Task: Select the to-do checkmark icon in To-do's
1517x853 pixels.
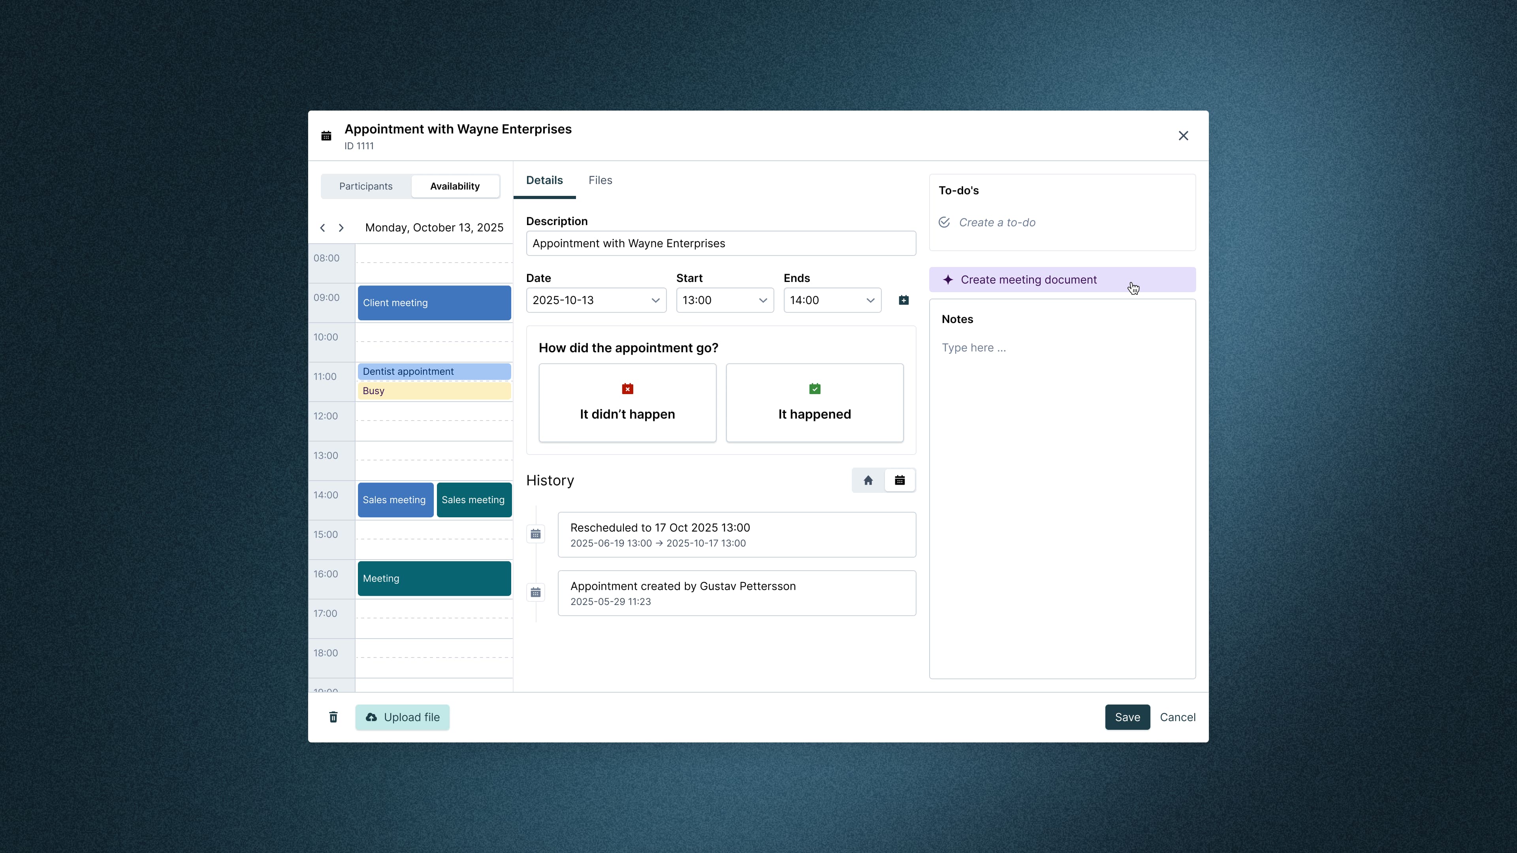Action: (944, 222)
